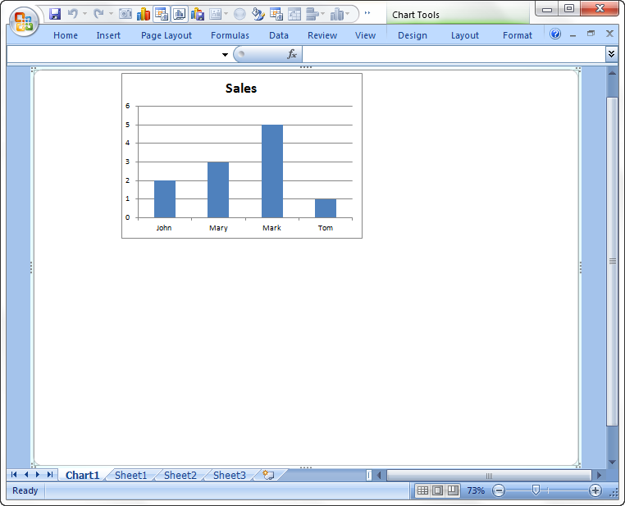This screenshot has width=625, height=506.
Task: Save the workbook from Quick Access
Action: pyautogui.click(x=55, y=14)
